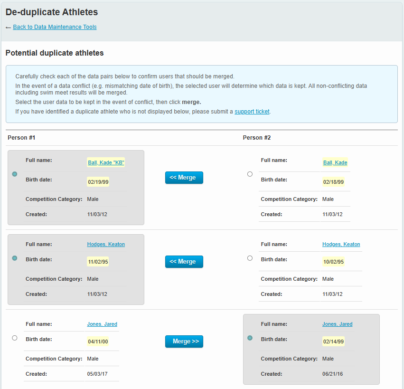Choose Person #1 radio for Hodges born 11/02/95
Screen dimensions: 404x389
[15, 258]
